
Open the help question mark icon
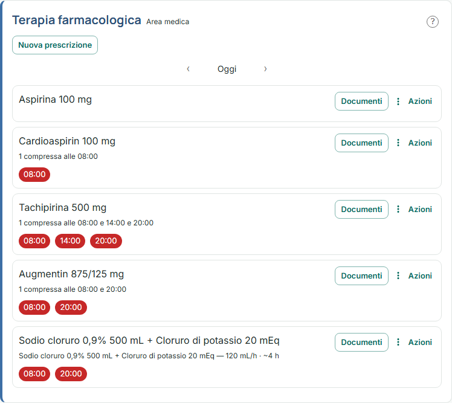[433, 22]
